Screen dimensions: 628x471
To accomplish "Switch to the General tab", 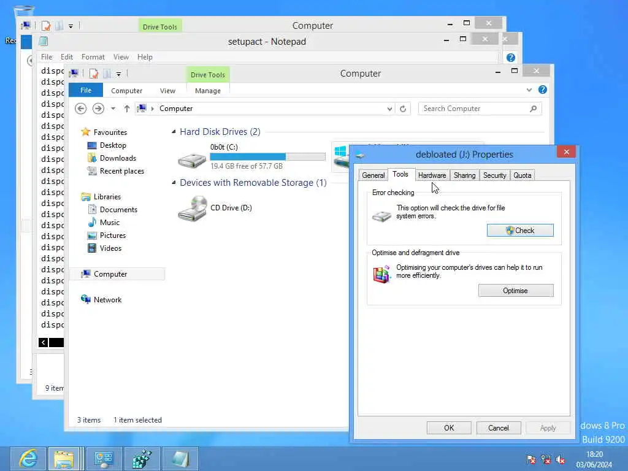I will 373,175.
